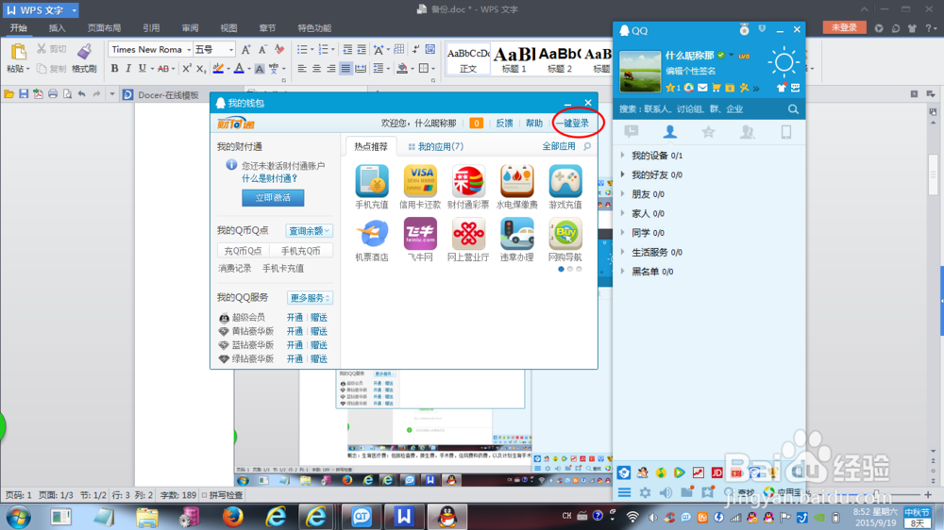Open the font size 五号 dropdown
Viewport: 944px width, 530px height.
pyautogui.click(x=230, y=49)
